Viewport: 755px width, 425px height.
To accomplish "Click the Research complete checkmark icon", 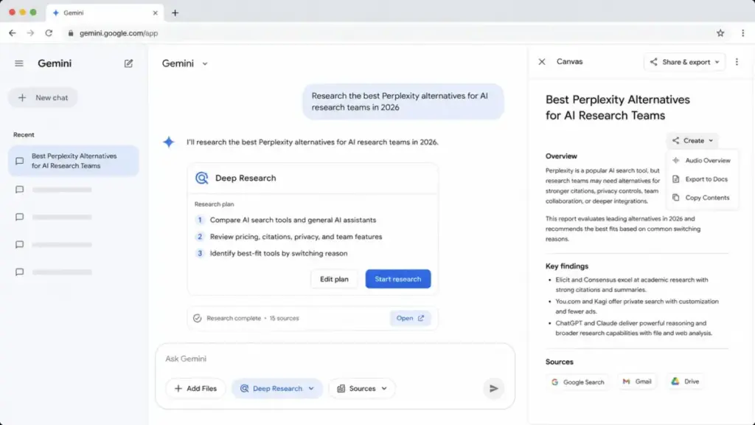I will [x=198, y=318].
